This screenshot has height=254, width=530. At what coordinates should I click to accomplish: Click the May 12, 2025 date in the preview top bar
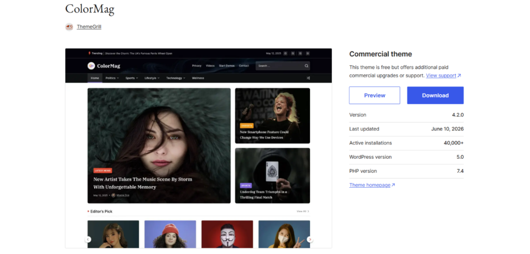(x=273, y=53)
